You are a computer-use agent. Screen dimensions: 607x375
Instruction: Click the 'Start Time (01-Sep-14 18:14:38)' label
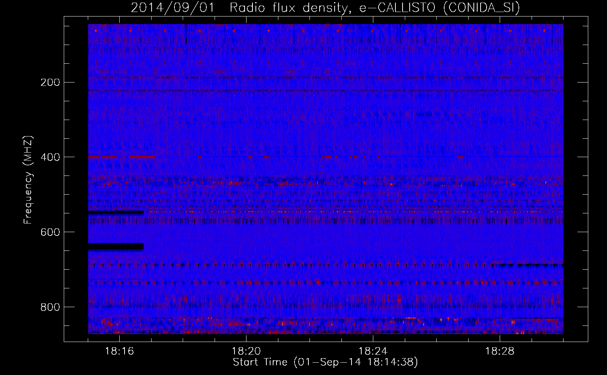pos(325,362)
